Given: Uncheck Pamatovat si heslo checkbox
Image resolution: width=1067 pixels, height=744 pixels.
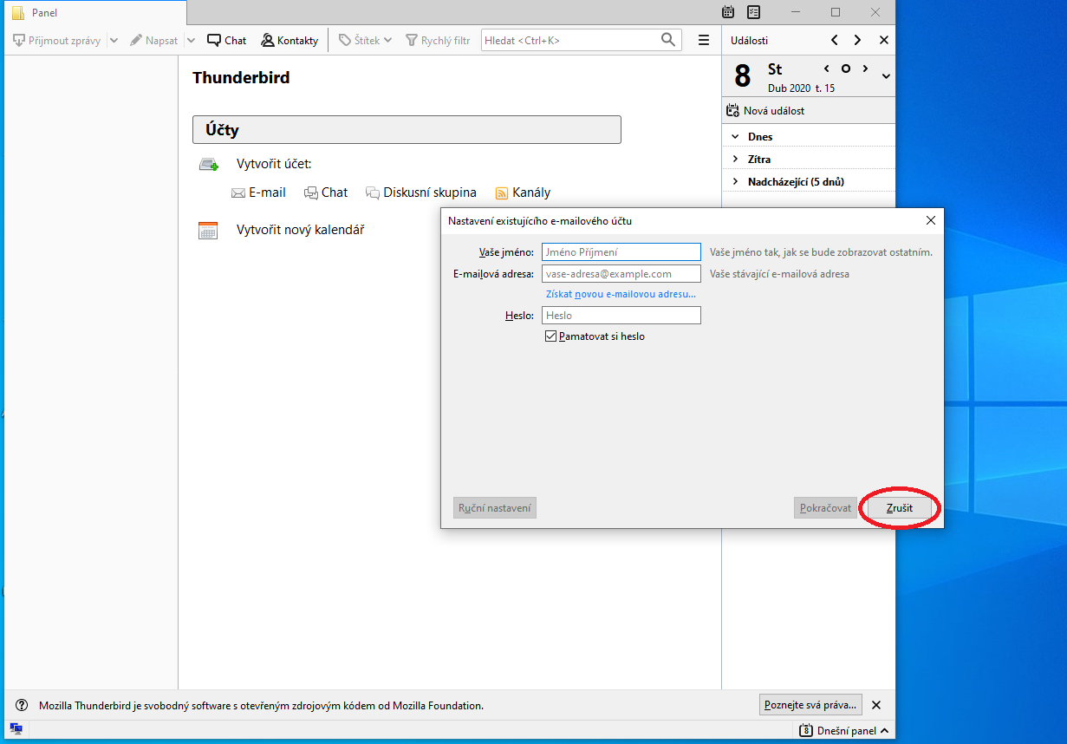Looking at the screenshot, I should [551, 336].
